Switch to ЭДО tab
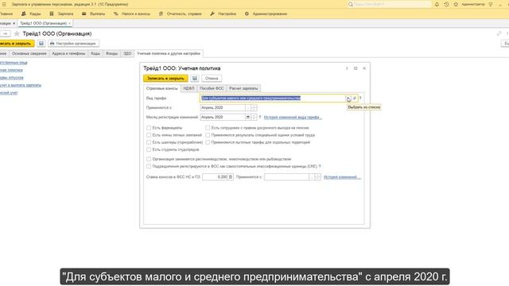This screenshot has height=286, width=509. [x=127, y=53]
